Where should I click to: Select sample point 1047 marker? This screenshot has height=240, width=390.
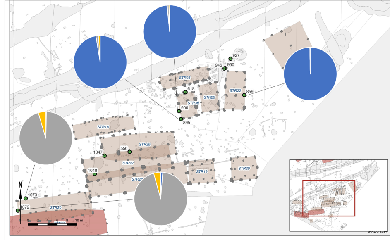[x=105, y=156]
